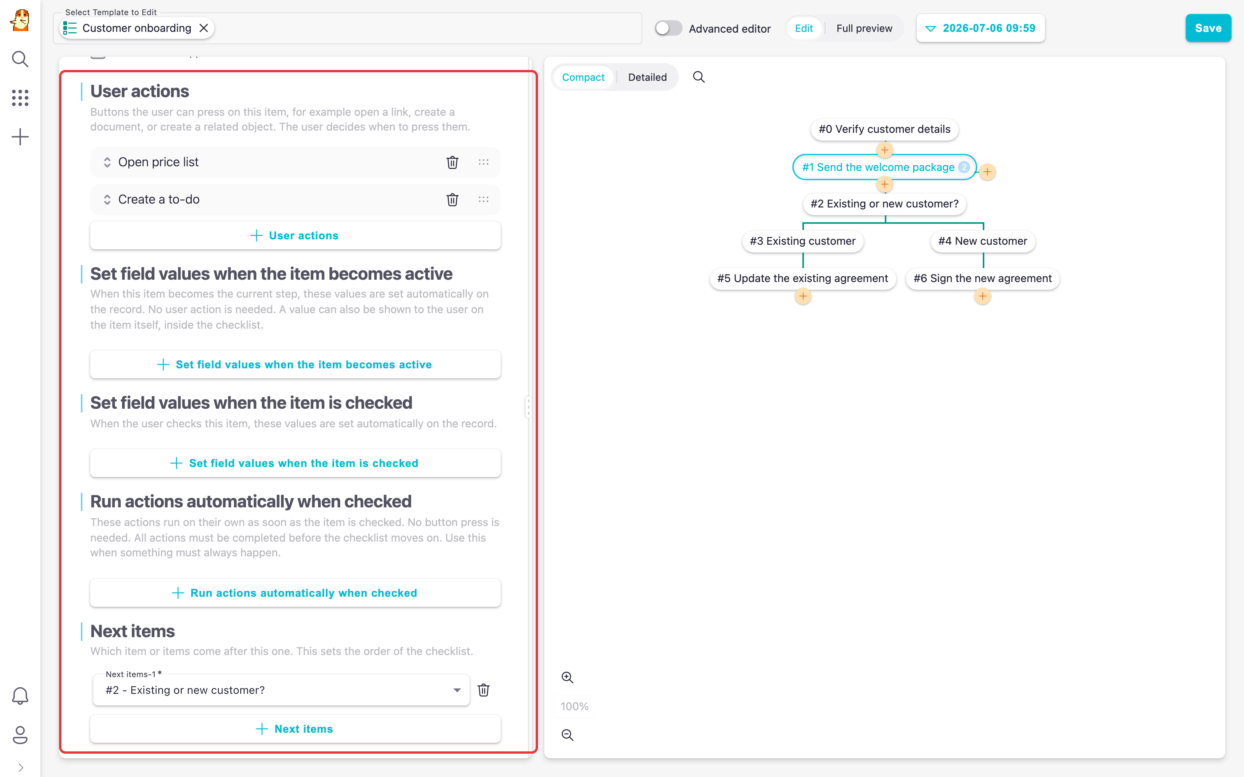This screenshot has height=777, width=1244.
Task: Select node #6 Sign the new agreement
Action: tap(982, 278)
